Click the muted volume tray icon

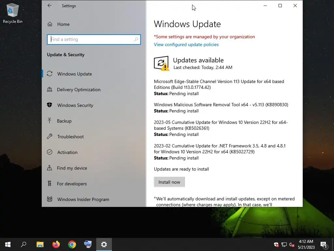click(x=292, y=244)
